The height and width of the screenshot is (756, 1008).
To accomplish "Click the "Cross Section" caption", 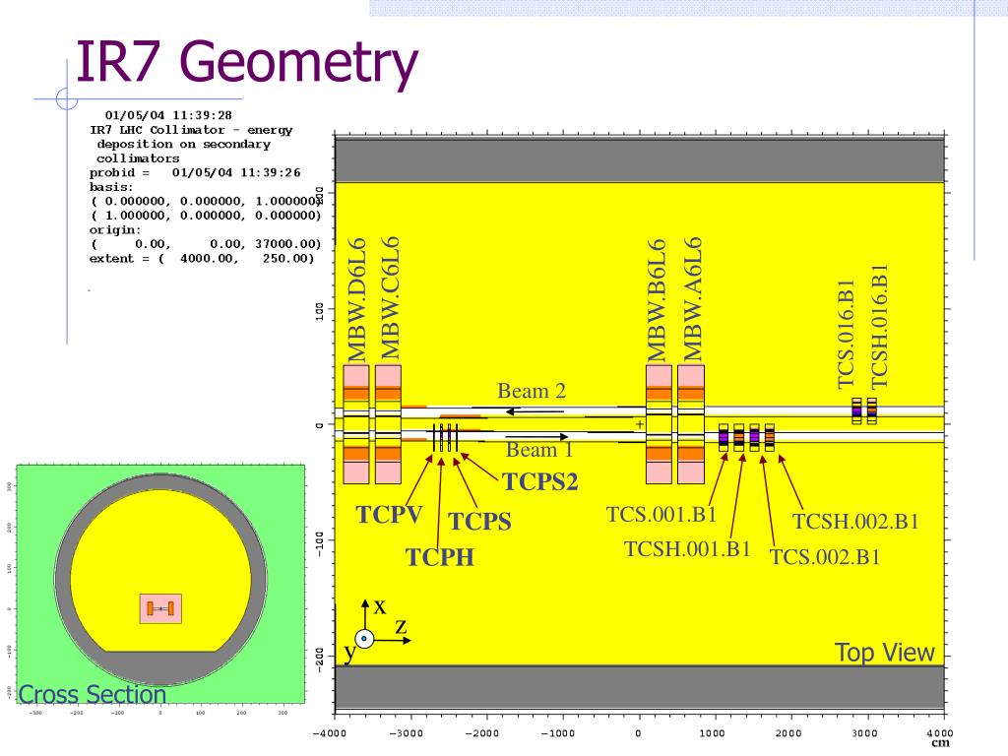I will click(93, 694).
